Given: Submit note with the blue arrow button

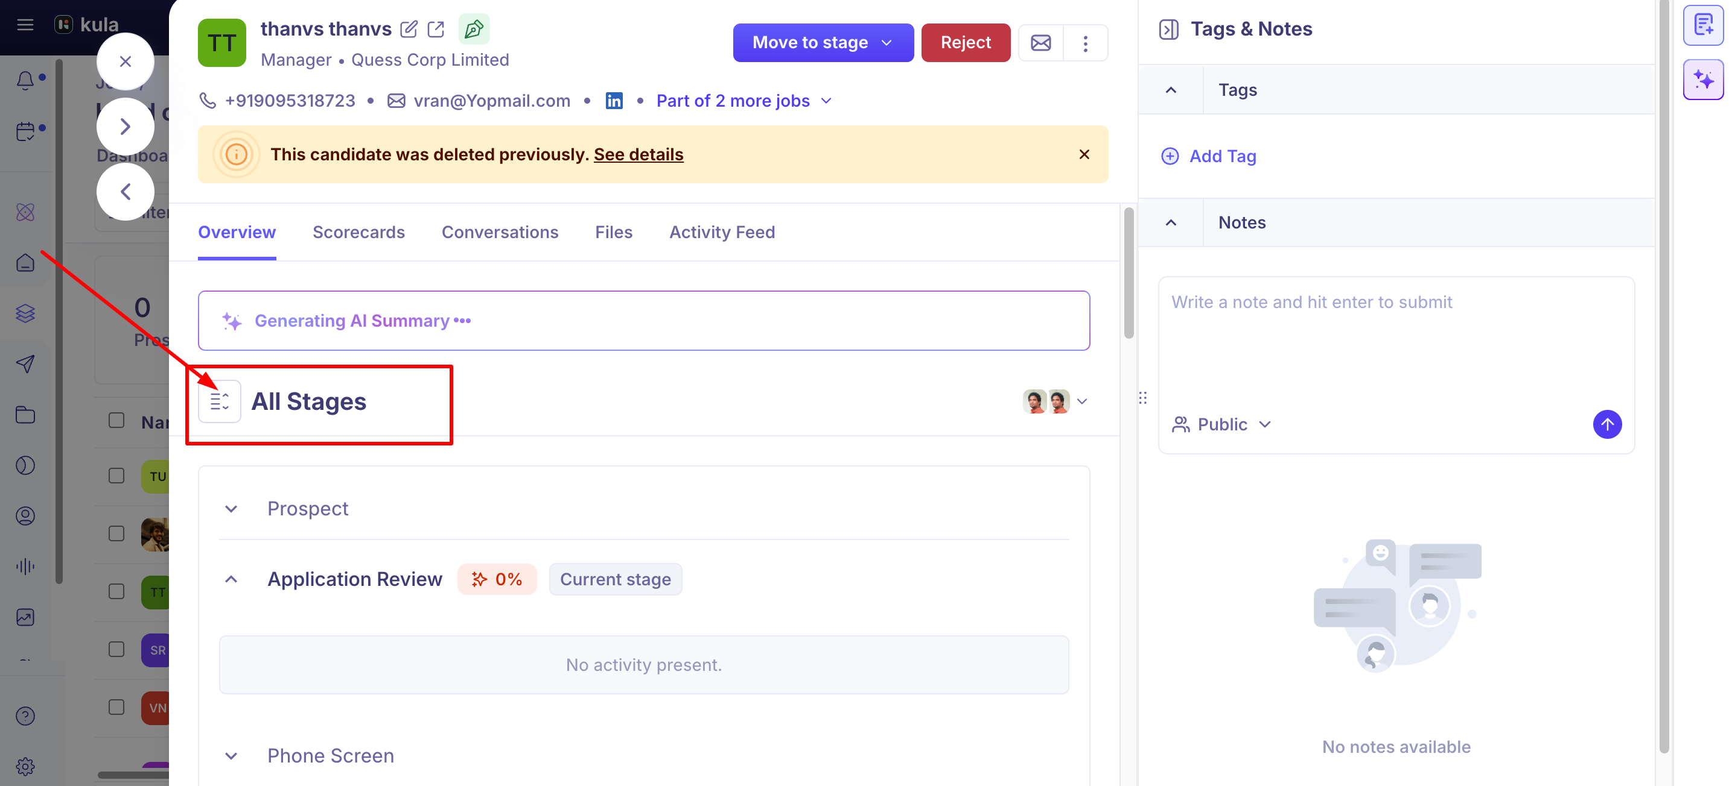Looking at the screenshot, I should [1607, 424].
